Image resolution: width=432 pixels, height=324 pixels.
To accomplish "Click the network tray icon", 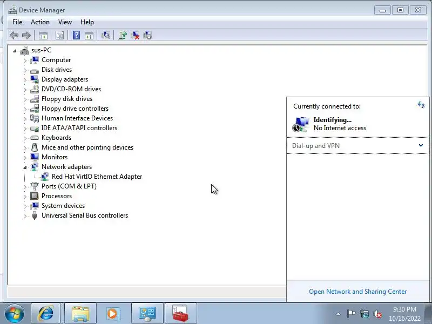I will coord(364,314).
